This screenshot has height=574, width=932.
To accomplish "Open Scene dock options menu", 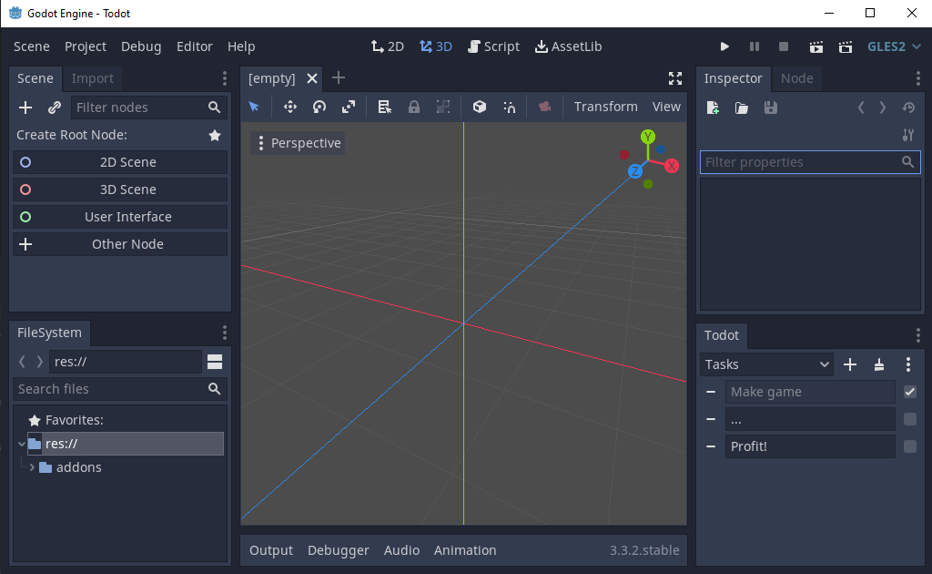I will click(224, 78).
